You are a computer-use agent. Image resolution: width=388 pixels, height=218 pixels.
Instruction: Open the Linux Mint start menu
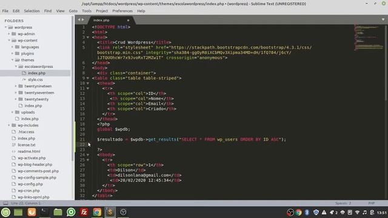click(5, 212)
